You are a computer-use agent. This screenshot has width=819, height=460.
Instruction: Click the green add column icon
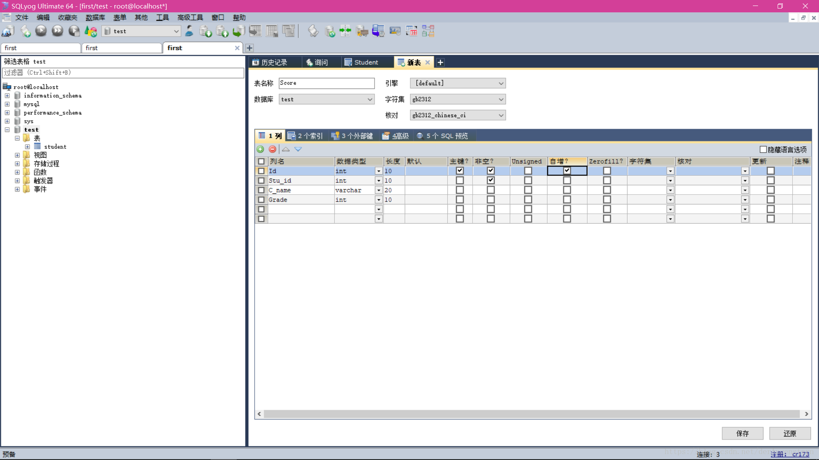point(260,149)
